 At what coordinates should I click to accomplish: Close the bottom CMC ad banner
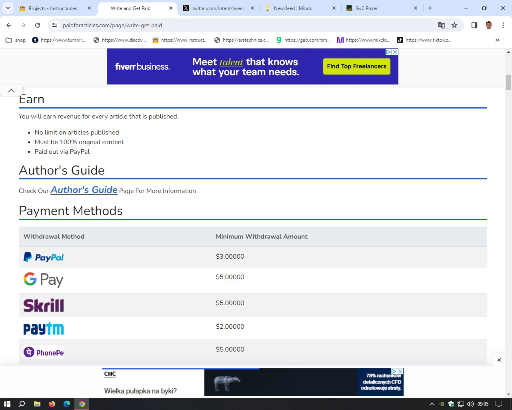tap(499, 360)
